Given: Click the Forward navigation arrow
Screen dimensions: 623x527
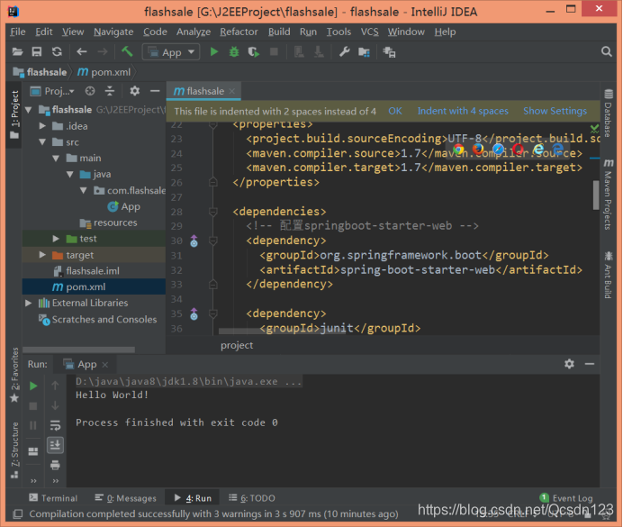Looking at the screenshot, I should [103, 51].
